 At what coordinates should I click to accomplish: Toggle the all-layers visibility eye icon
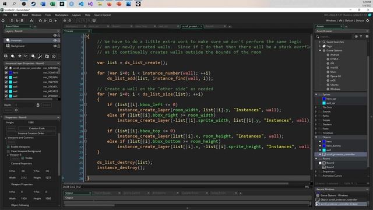tap(55, 35)
